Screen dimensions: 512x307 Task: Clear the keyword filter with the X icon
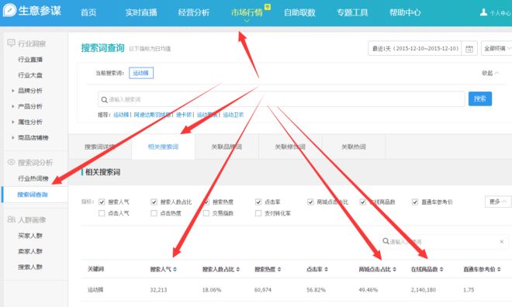(502, 242)
